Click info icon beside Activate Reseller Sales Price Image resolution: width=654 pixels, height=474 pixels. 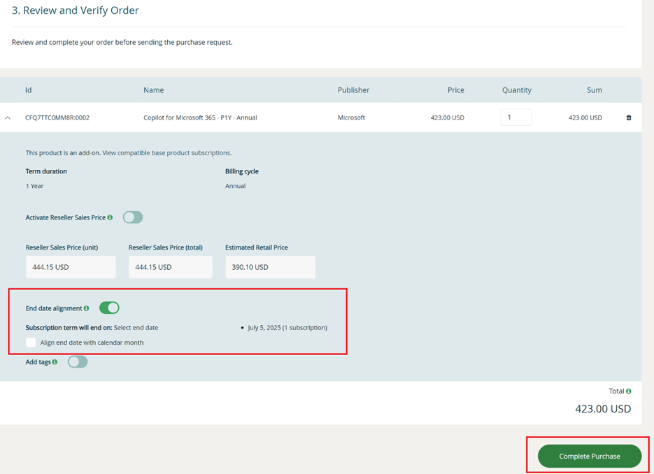[x=110, y=217]
